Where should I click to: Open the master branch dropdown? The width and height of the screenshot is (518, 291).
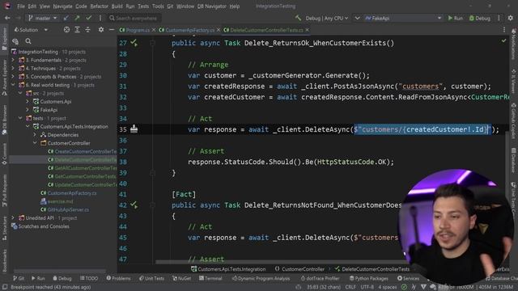tap(43, 18)
